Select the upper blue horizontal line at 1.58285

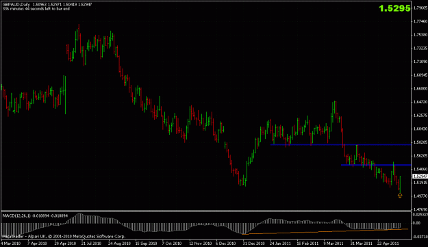click(x=340, y=144)
